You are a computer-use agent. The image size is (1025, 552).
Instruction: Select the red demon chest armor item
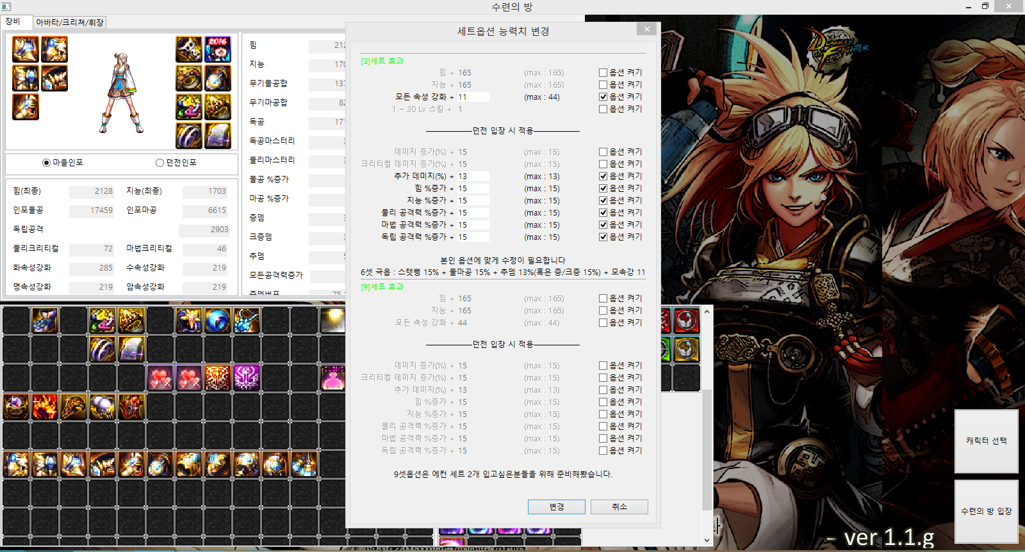131,407
